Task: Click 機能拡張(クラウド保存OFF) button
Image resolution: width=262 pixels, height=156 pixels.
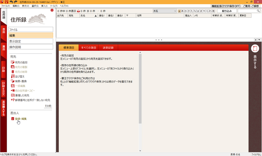Action: point(225,6)
